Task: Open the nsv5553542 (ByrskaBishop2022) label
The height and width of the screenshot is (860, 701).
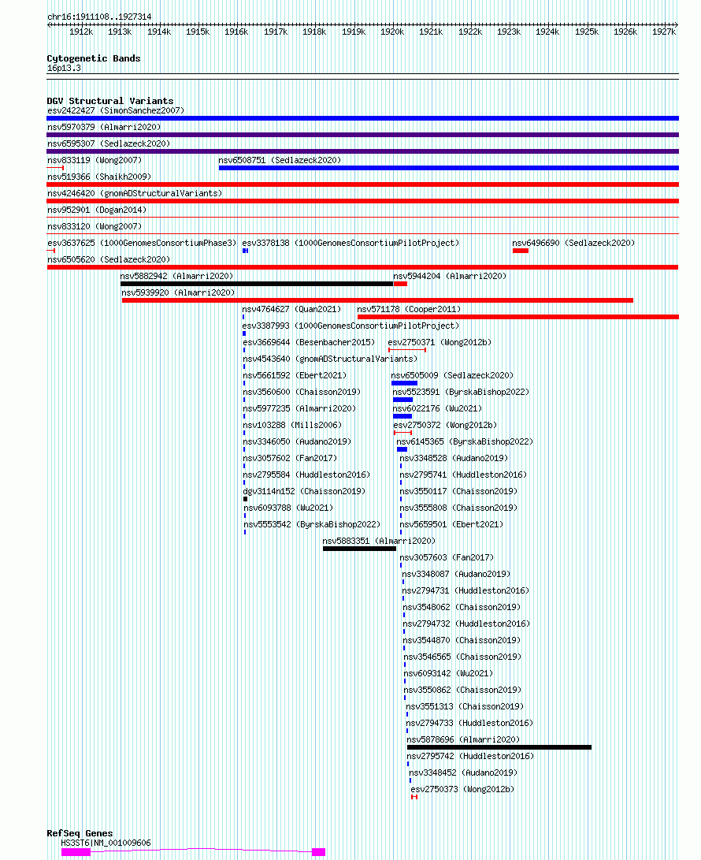Action: pyautogui.click(x=312, y=524)
